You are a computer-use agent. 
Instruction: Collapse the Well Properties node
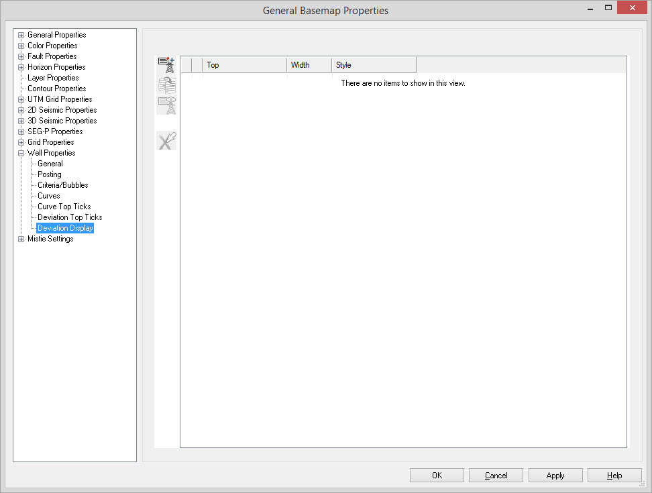coord(21,153)
